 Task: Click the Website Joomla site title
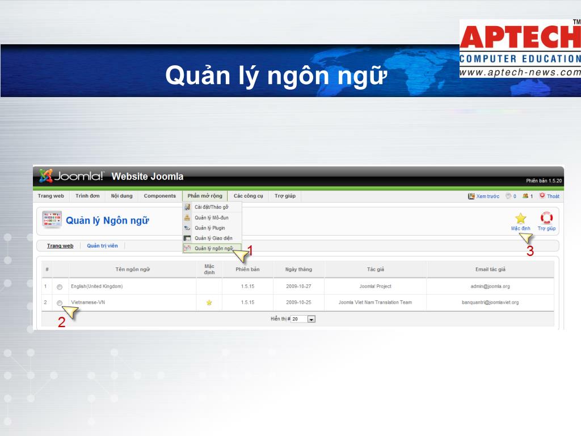click(148, 177)
